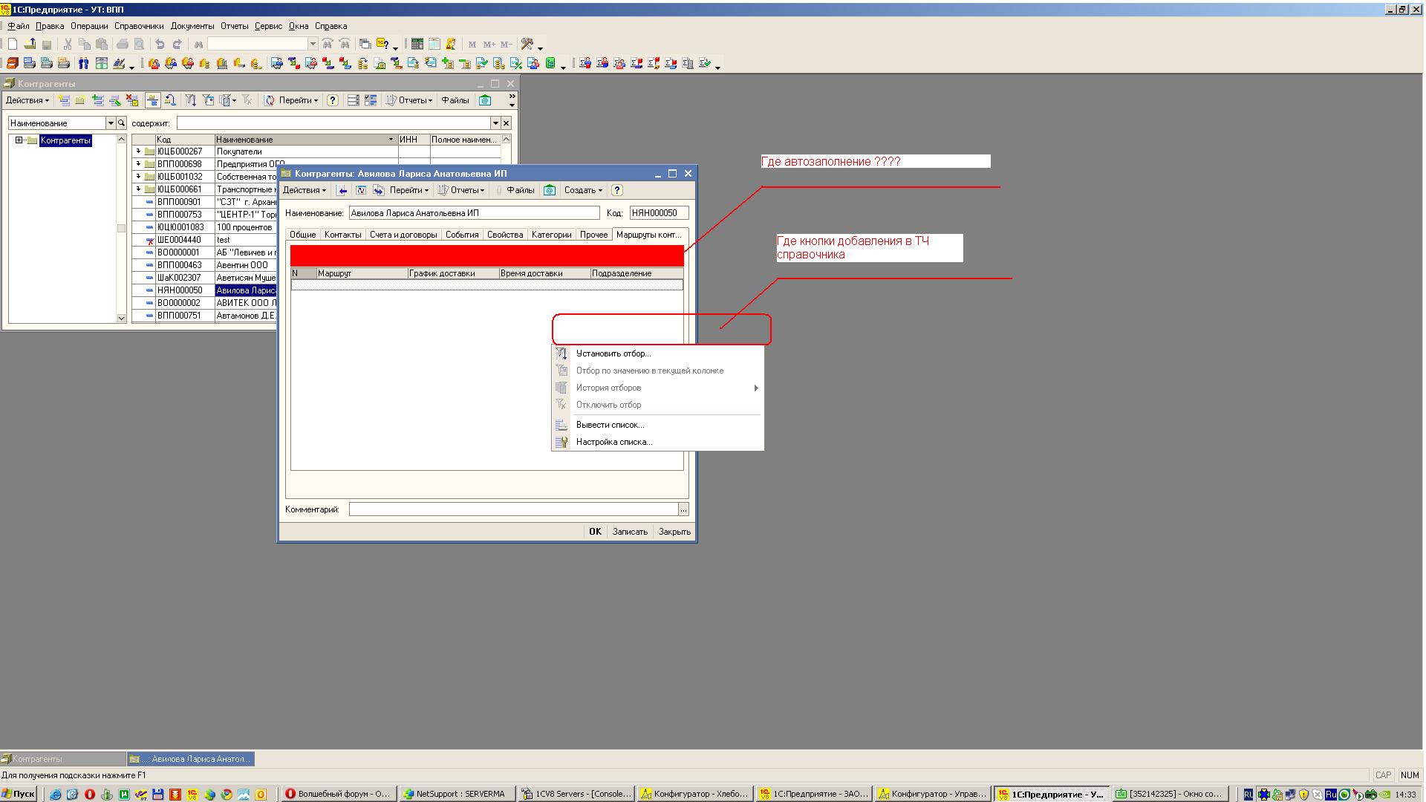The image size is (1426, 802).
Task: Open the Справочники menu
Action: [139, 26]
